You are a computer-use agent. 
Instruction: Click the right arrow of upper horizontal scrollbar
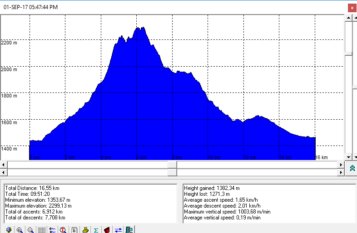tap(341, 164)
